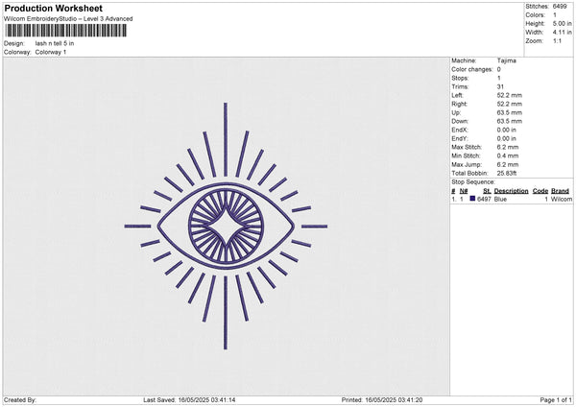Click the Min Stitch value 0.4 mm
This screenshot has width=576, height=407.
pos(508,156)
